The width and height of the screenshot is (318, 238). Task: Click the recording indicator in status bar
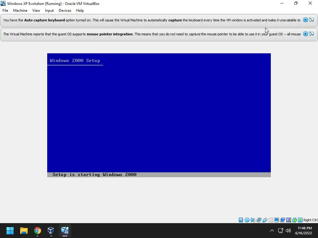[282, 220]
